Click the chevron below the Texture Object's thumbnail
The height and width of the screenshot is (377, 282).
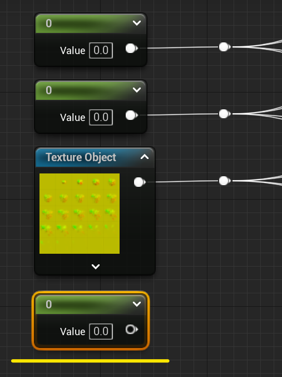[x=96, y=267]
